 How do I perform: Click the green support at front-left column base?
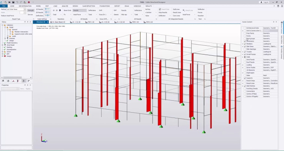pyautogui.click(x=76, y=115)
